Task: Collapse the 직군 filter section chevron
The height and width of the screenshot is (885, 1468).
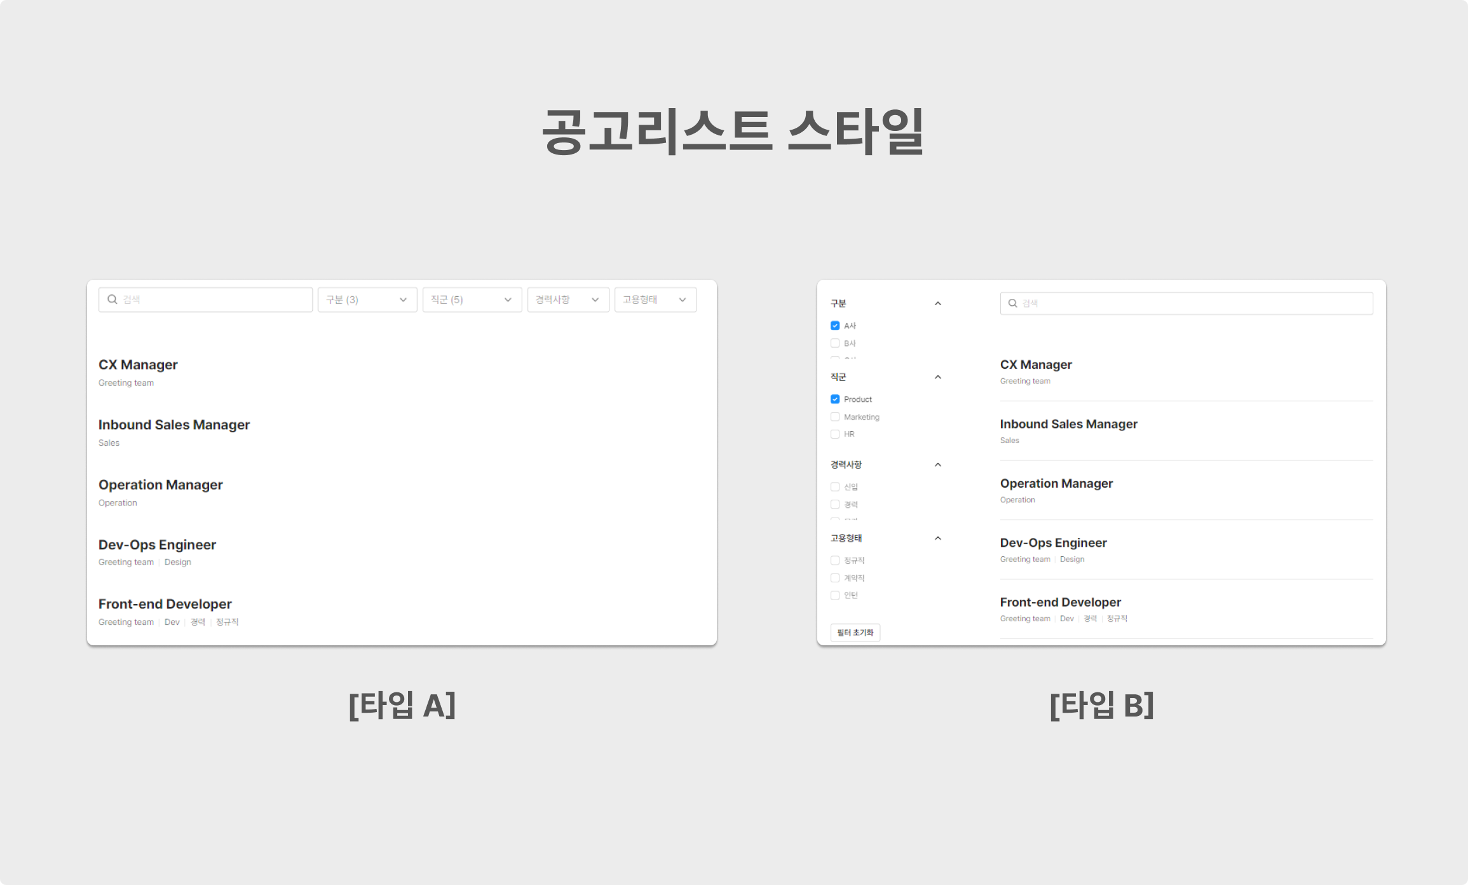Action: [938, 377]
